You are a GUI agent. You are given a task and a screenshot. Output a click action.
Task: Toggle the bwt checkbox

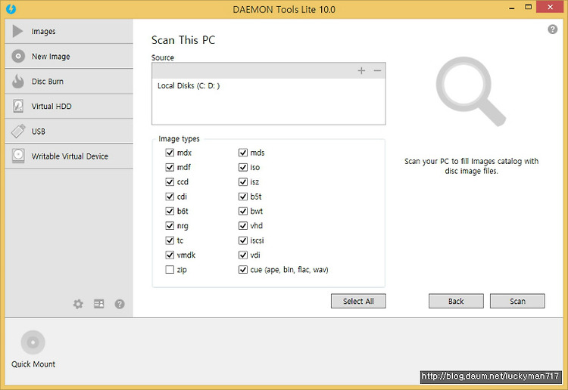point(242,211)
